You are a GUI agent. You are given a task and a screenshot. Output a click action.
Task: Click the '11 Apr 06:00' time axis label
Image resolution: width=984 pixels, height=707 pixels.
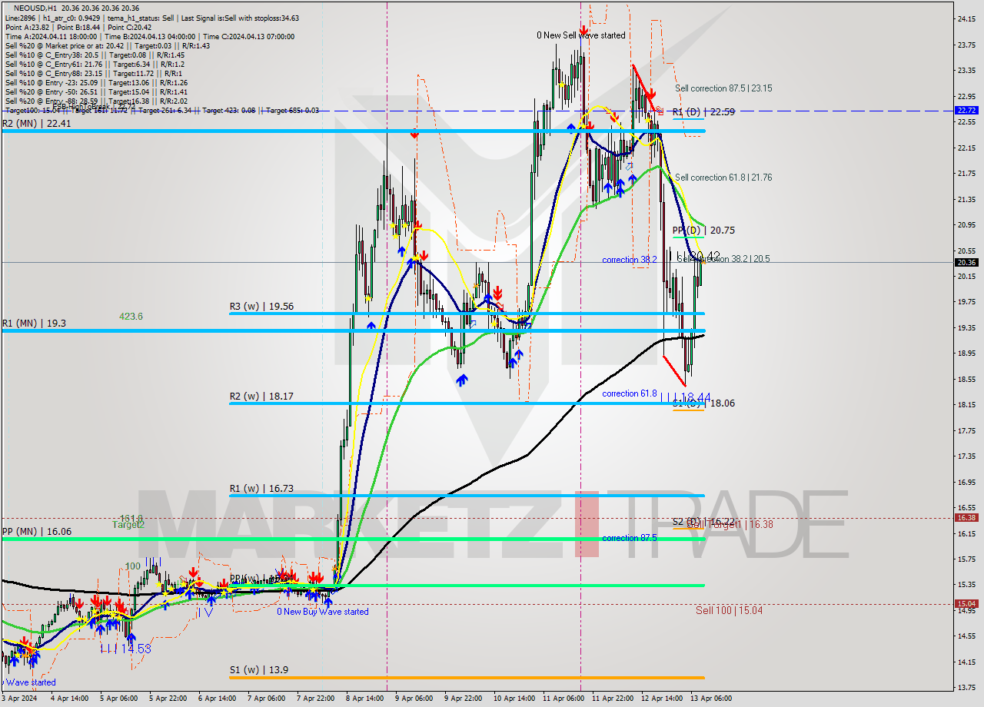click(x=563, y=699)
